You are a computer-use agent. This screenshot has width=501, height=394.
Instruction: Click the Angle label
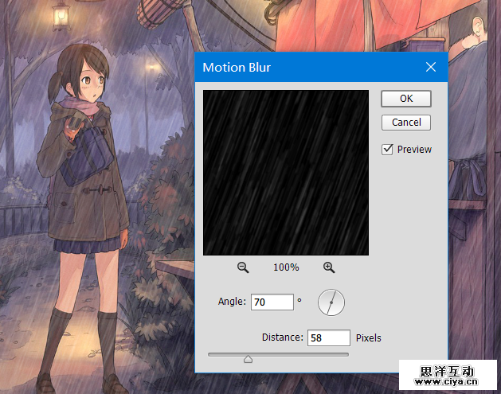click(232, 302)
